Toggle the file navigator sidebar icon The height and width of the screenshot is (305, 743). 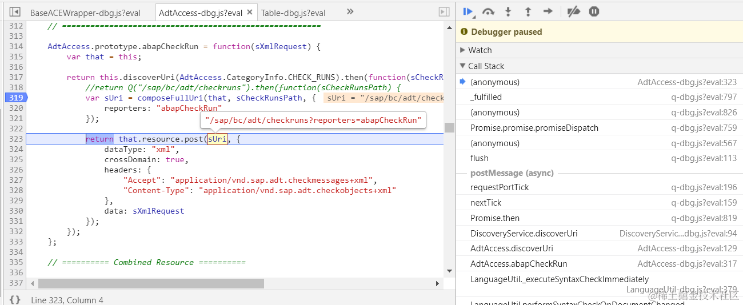tap(15, 12)
